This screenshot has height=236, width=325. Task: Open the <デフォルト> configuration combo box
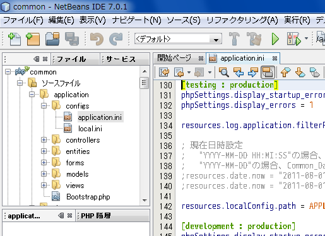pos(178,38)
